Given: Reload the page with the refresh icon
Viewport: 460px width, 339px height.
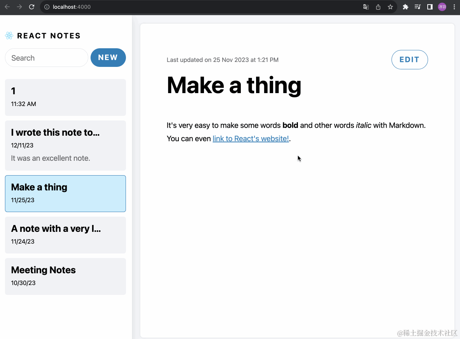Looking at the screenshot, I should pos(32,6).
